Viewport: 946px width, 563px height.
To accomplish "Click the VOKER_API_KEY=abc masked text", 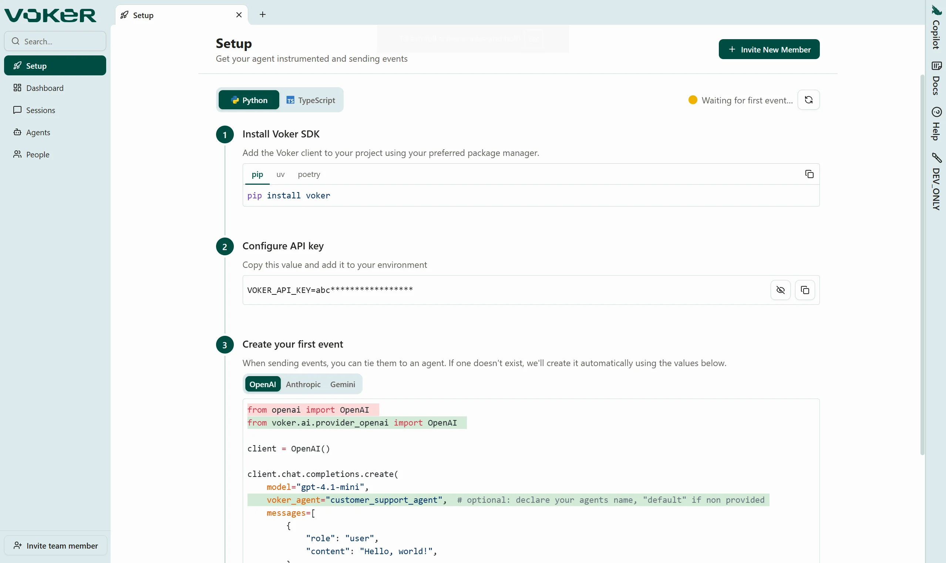I will pyautogui.click(x=330, y=290).
